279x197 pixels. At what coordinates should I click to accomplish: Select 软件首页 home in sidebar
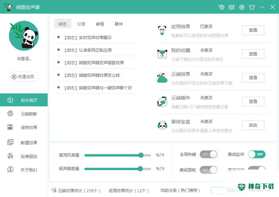[24, 100]
